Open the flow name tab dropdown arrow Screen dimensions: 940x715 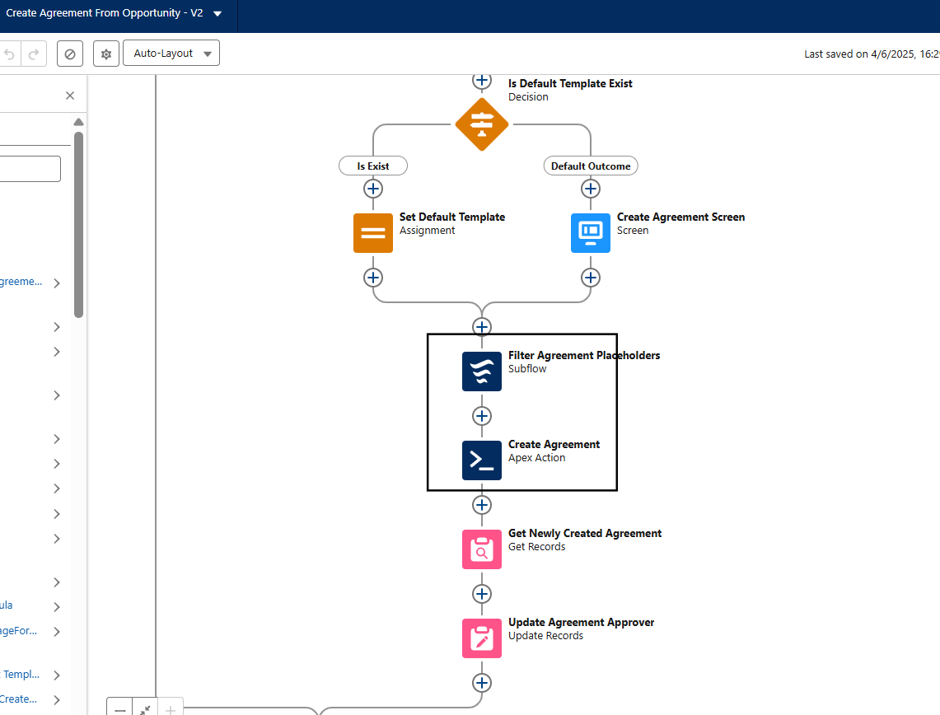217,14
